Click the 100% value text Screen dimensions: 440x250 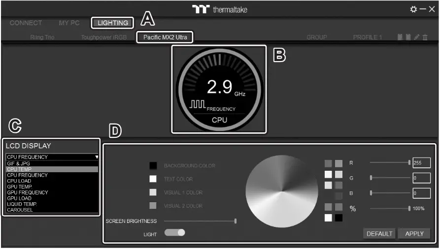(x=418, y=209)
